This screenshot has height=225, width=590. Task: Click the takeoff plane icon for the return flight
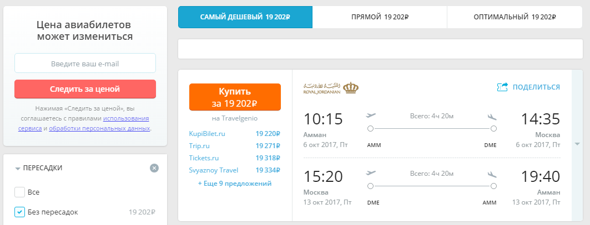[x=371, y=173]
